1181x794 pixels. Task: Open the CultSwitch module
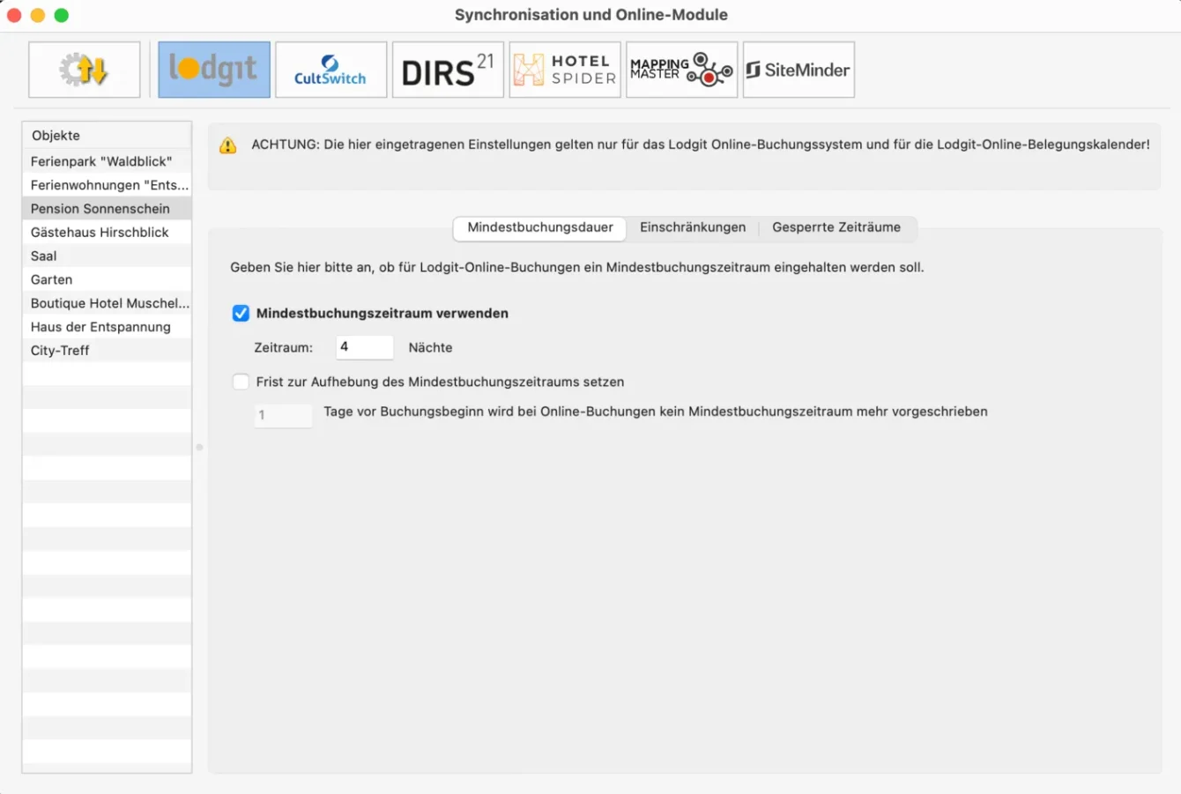pyautogui.click(x=331, y=70)
